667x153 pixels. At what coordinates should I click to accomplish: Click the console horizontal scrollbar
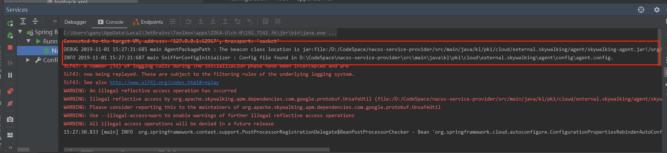point(197,149)
